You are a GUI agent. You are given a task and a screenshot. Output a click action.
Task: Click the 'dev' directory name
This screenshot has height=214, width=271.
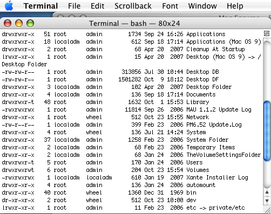[191, 200]
